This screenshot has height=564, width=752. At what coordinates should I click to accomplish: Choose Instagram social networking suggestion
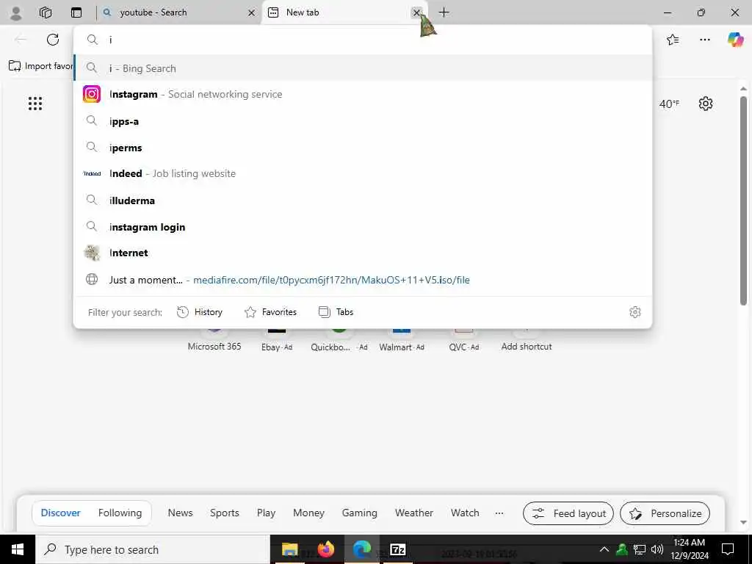click(x=363, y=94)
